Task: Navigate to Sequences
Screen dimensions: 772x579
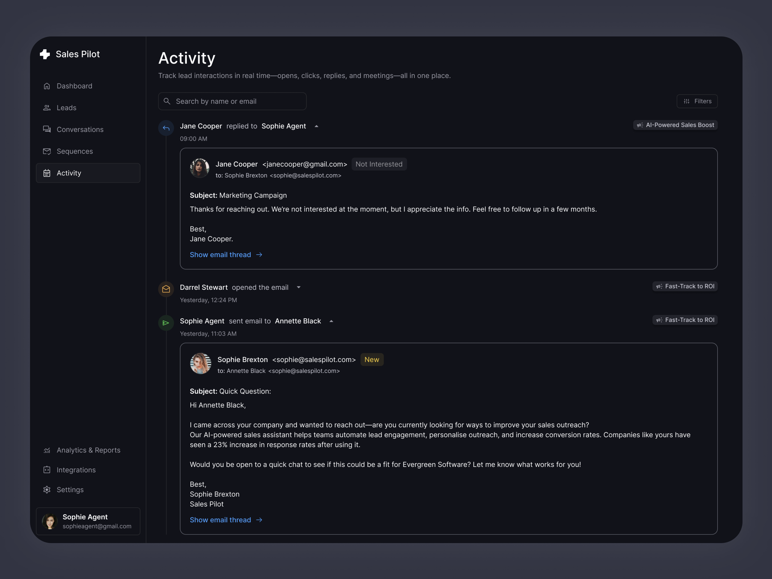Action: (x=75, y=151)
